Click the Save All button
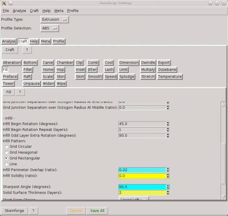This screenshot has width=228, height=216. (x=97, y=211)
